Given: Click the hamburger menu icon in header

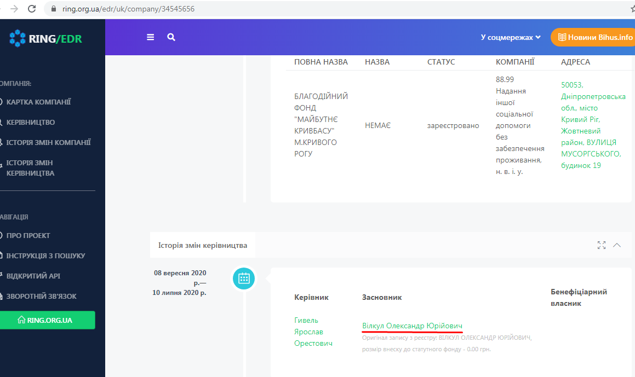Looking at the screenshot, I should click(151, 37).
